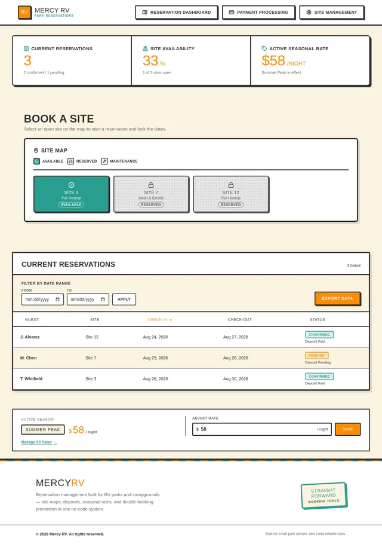Viewport: 382px width, 547px height.
Task: Sort table by Status column header
Action: click(x=318, y=320)
